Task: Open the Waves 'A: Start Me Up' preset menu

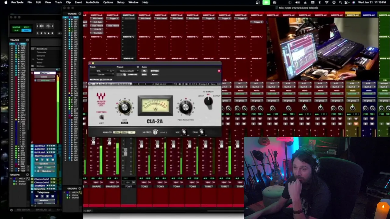Action: pos(161,84)
